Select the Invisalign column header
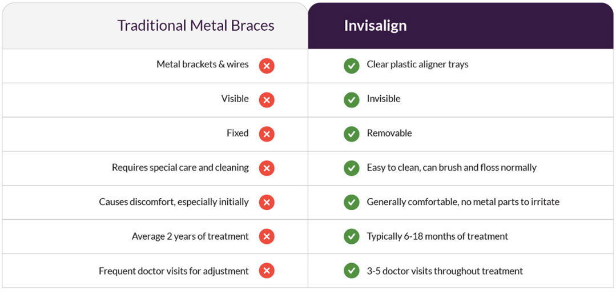Screen dimensions: 616x294 [375, 26]
